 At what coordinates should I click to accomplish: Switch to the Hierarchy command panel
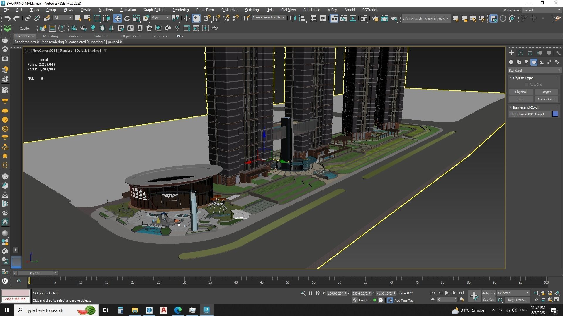tap(530, 53)
